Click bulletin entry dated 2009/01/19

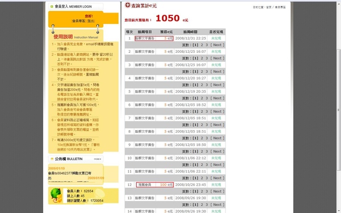tap(69, 173)
